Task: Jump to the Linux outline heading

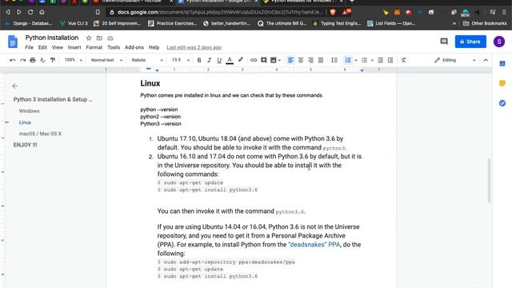Action: tap(25, 122)
